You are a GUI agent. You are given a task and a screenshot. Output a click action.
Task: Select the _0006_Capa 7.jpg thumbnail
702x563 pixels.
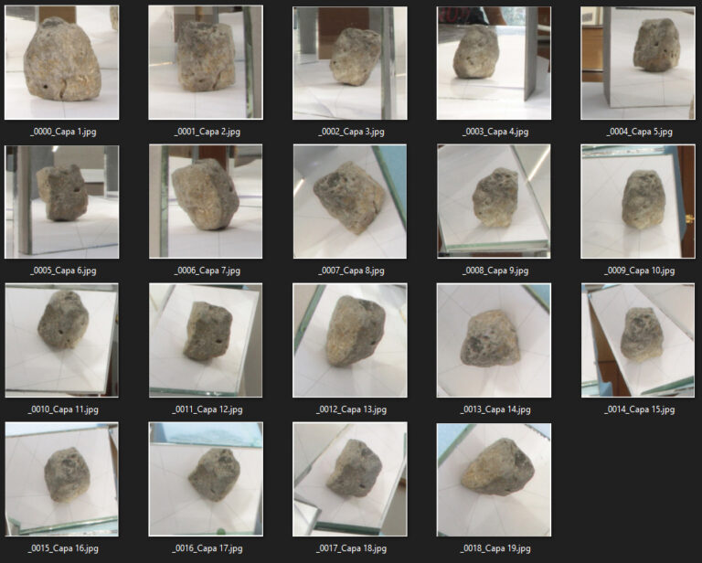click(x=206, y=201)
